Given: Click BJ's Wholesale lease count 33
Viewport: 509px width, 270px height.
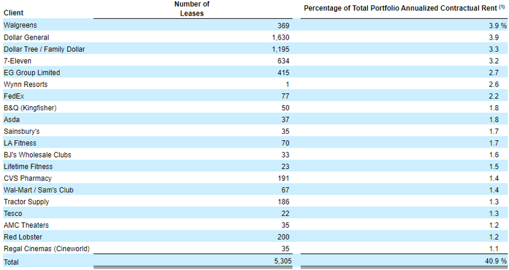Looking at the screenshot, I should pyautogui.click(x=285, y=155).
